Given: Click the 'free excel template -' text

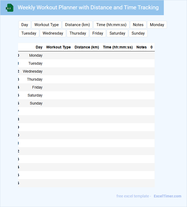Looking at the screenshot, I should [x=134, y=196].
